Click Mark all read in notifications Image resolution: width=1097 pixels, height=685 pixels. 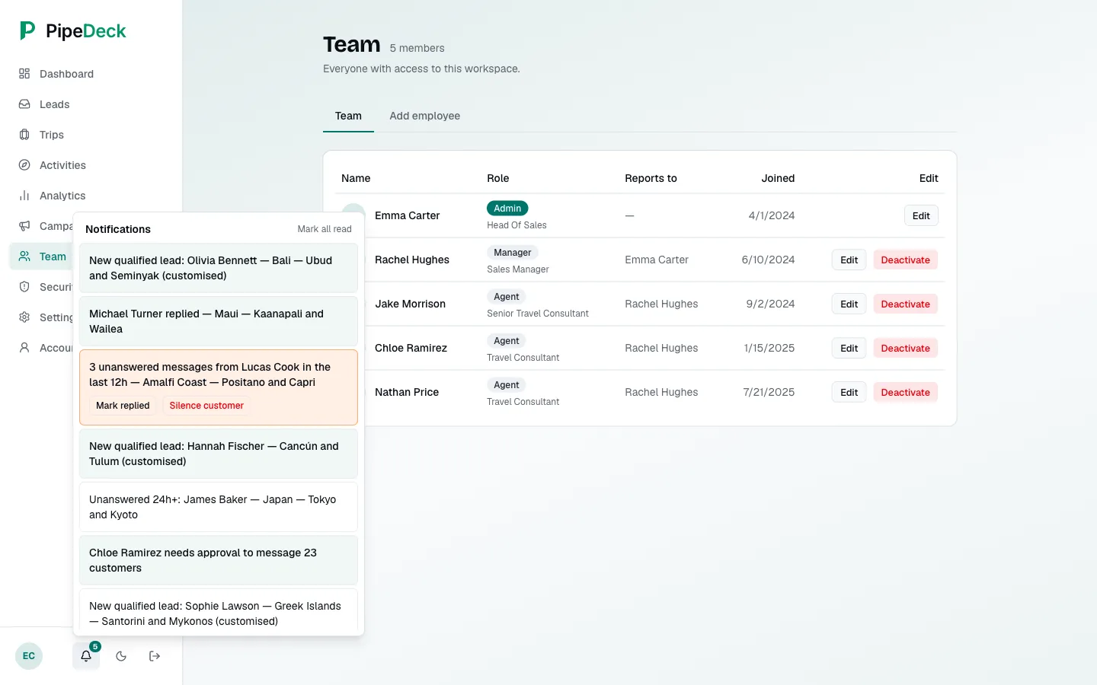click(x=325, y=229)
